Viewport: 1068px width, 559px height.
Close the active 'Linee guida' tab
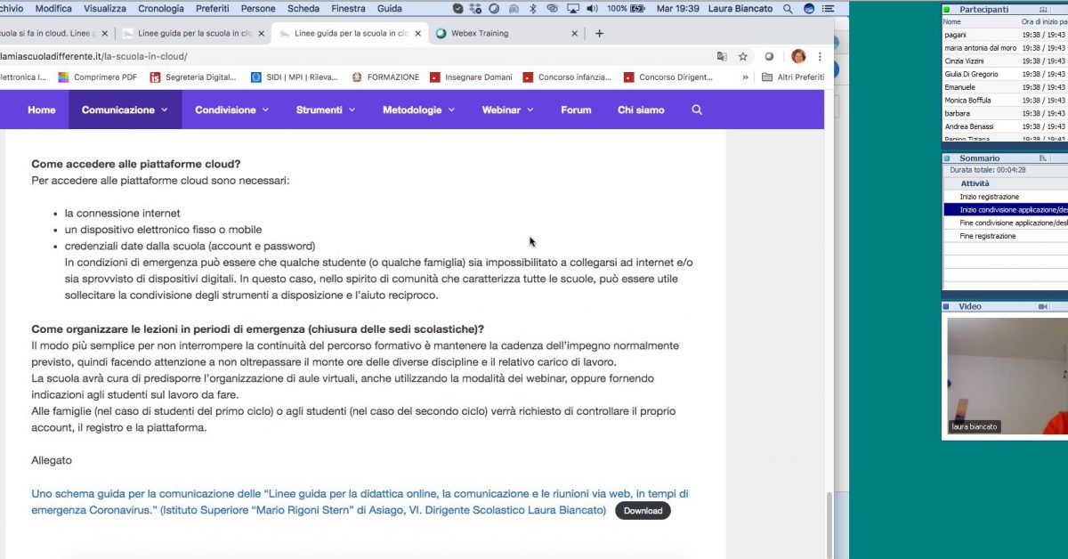(416, 34)
